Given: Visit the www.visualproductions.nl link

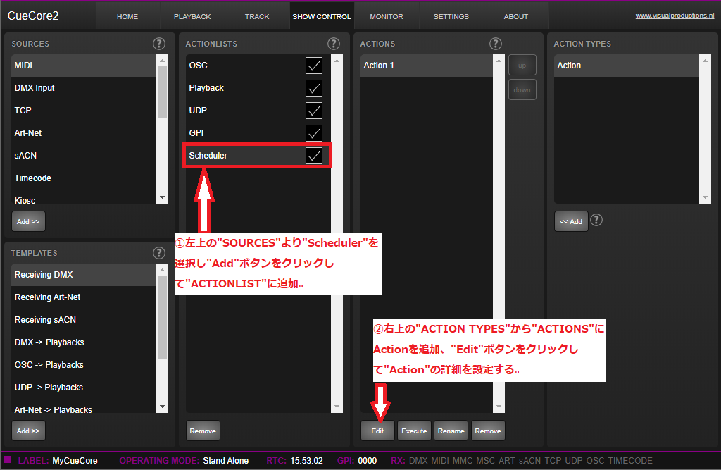Looking at the screenshot, I should pyautogui.click(x=675, y=16).
